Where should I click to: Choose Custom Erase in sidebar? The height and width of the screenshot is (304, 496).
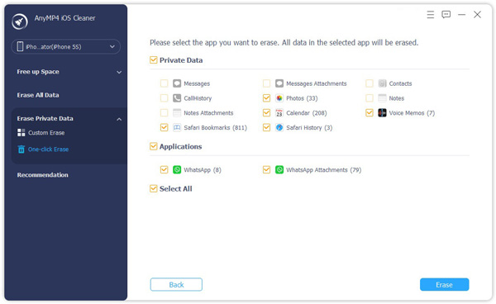(46, 133)
